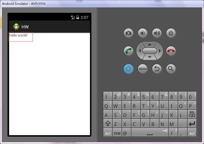The width and height of the screenshot is (204, 144).
Task: Tap the green call button
Action: (128, 51)
